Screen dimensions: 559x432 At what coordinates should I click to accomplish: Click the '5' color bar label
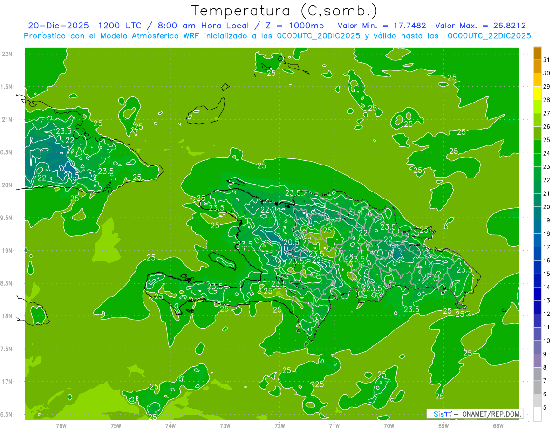(x=545, y=408)
